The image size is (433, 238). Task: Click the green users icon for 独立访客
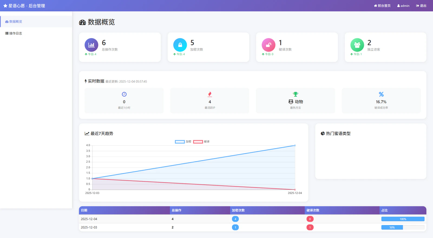point(357,45)
